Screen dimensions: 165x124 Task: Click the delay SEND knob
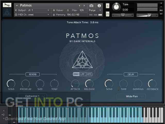click(109, 84)
